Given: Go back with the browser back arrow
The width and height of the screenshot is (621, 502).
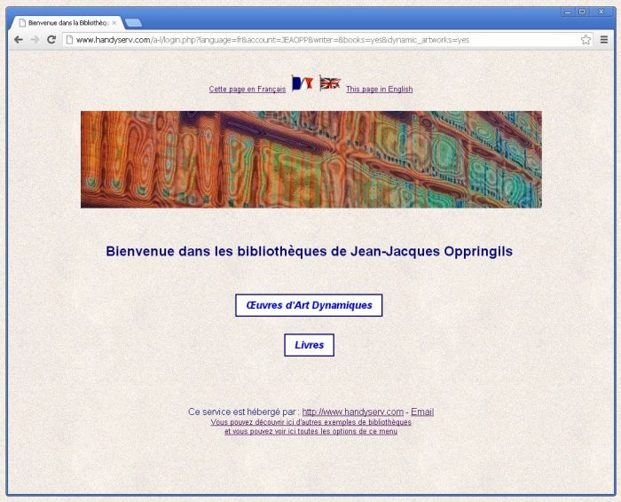Looking at the screenshot, I should [x=19, y=40].
